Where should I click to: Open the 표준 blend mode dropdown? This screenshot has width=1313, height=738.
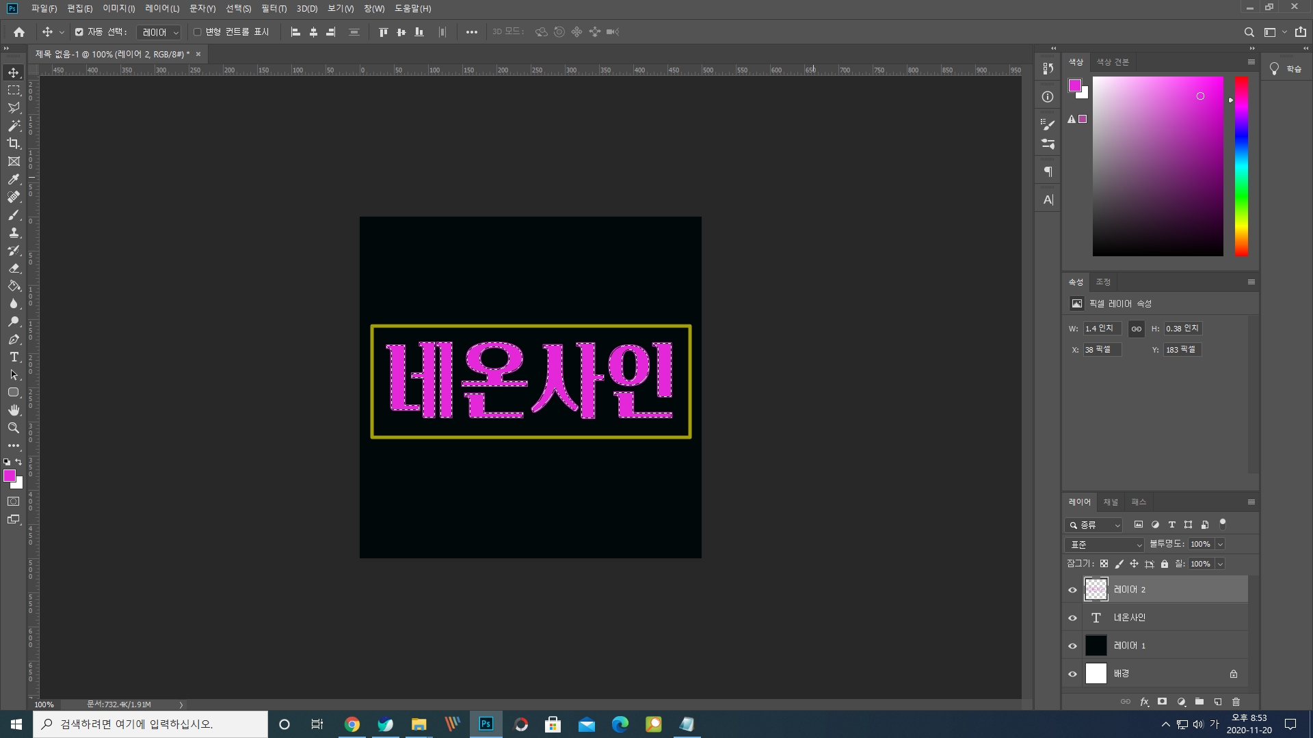tap(1104, 545)
